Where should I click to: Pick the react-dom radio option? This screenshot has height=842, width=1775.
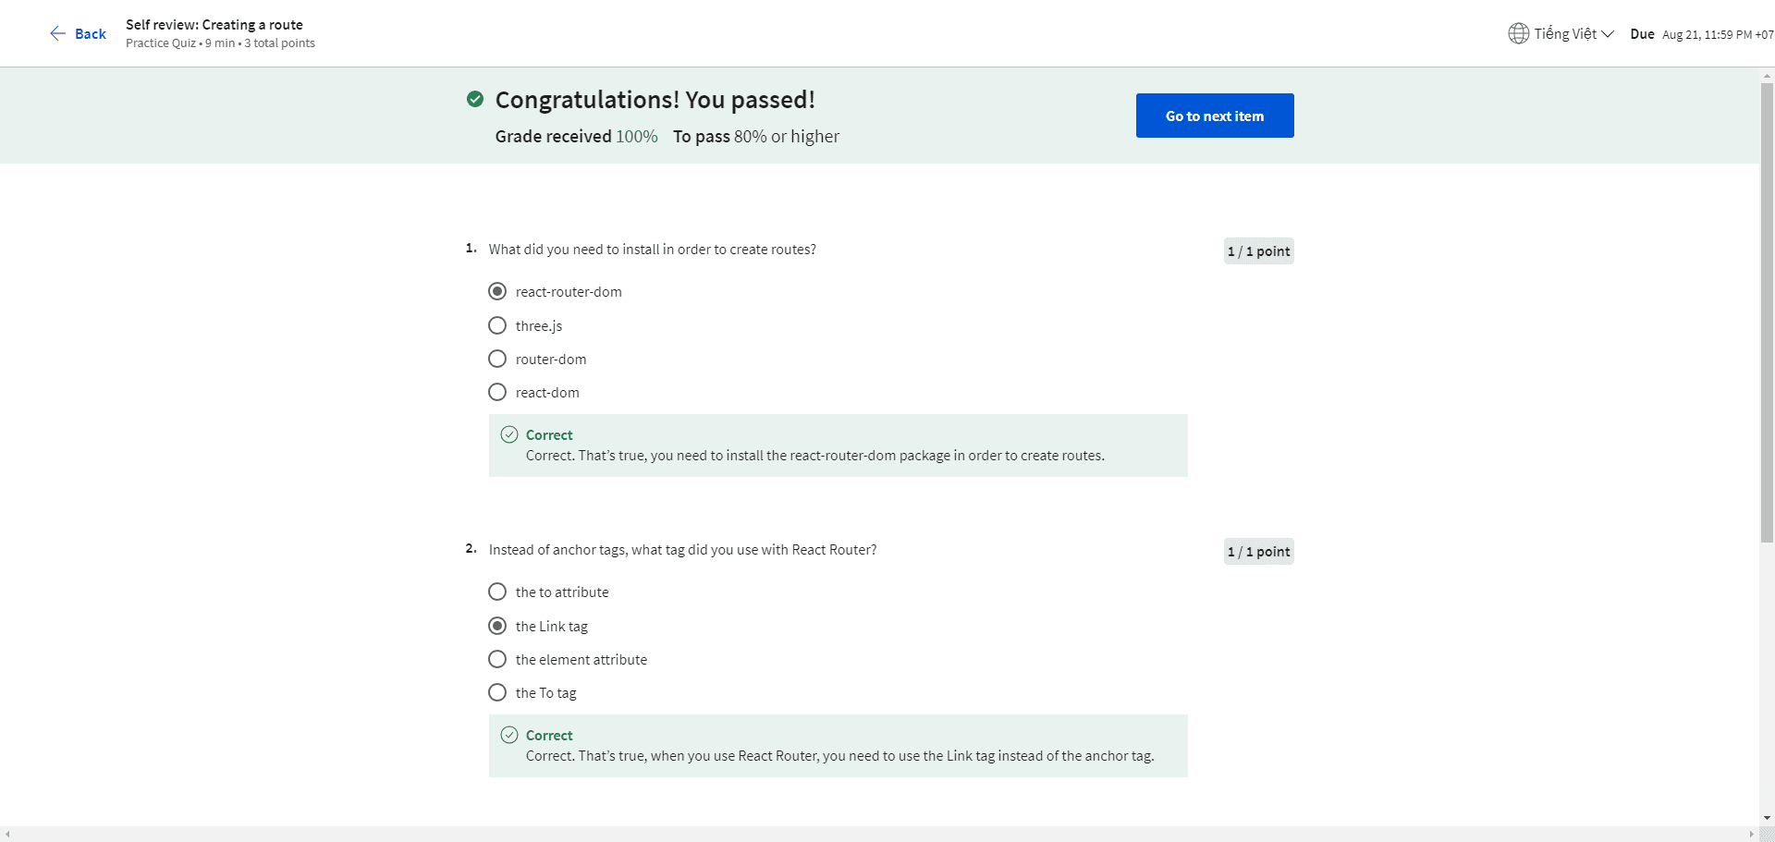coord(497,392)
